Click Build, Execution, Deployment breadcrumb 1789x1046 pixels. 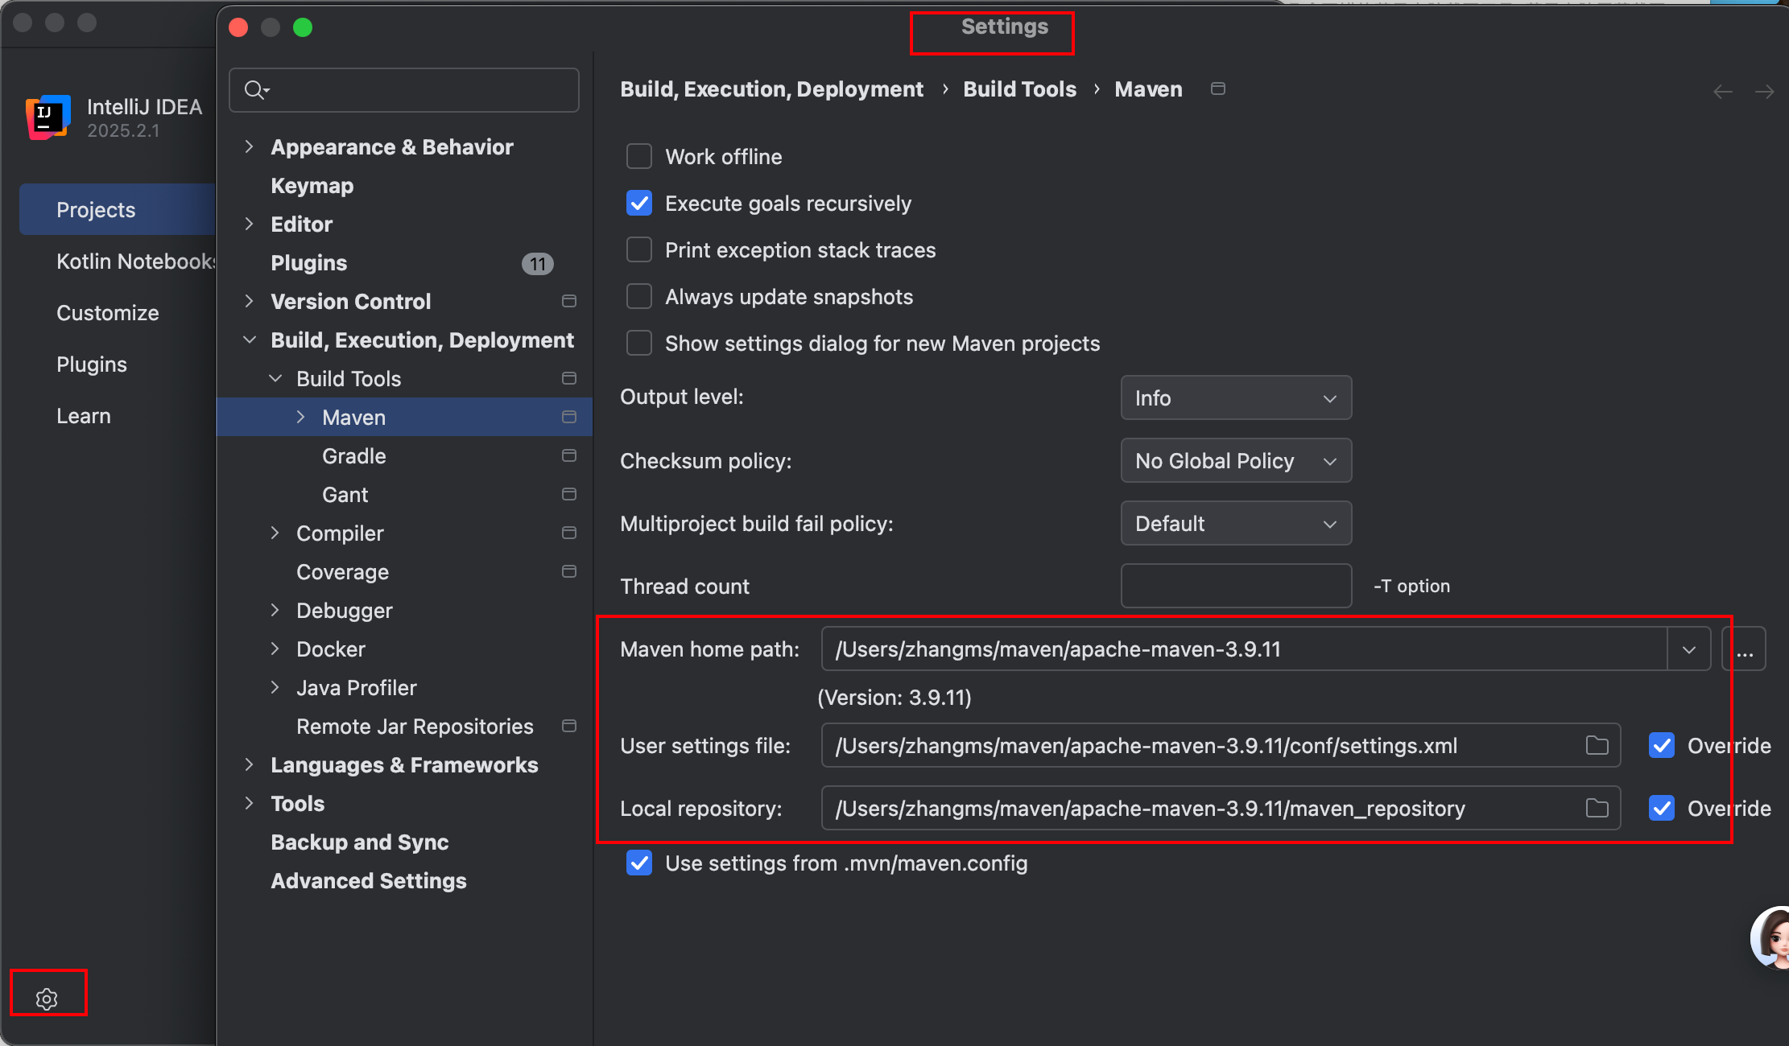click(x=771, y=89)
